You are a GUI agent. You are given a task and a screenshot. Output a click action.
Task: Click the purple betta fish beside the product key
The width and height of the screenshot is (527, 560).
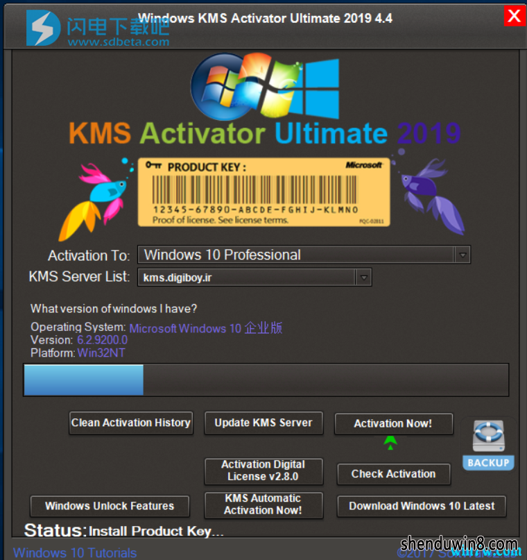tap(429, 193)
